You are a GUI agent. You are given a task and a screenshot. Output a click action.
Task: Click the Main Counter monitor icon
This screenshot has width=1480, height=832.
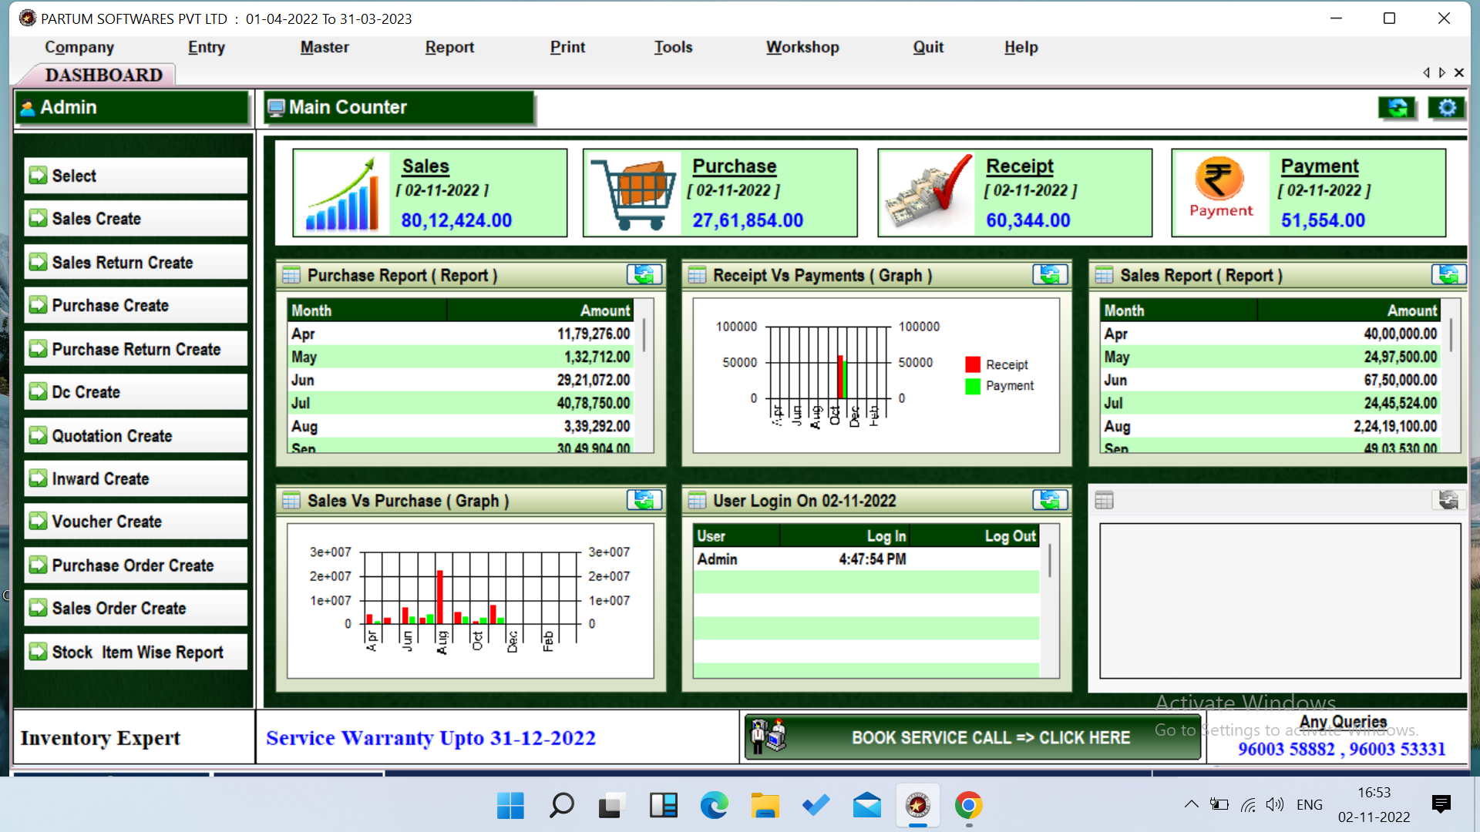(275, 107)
